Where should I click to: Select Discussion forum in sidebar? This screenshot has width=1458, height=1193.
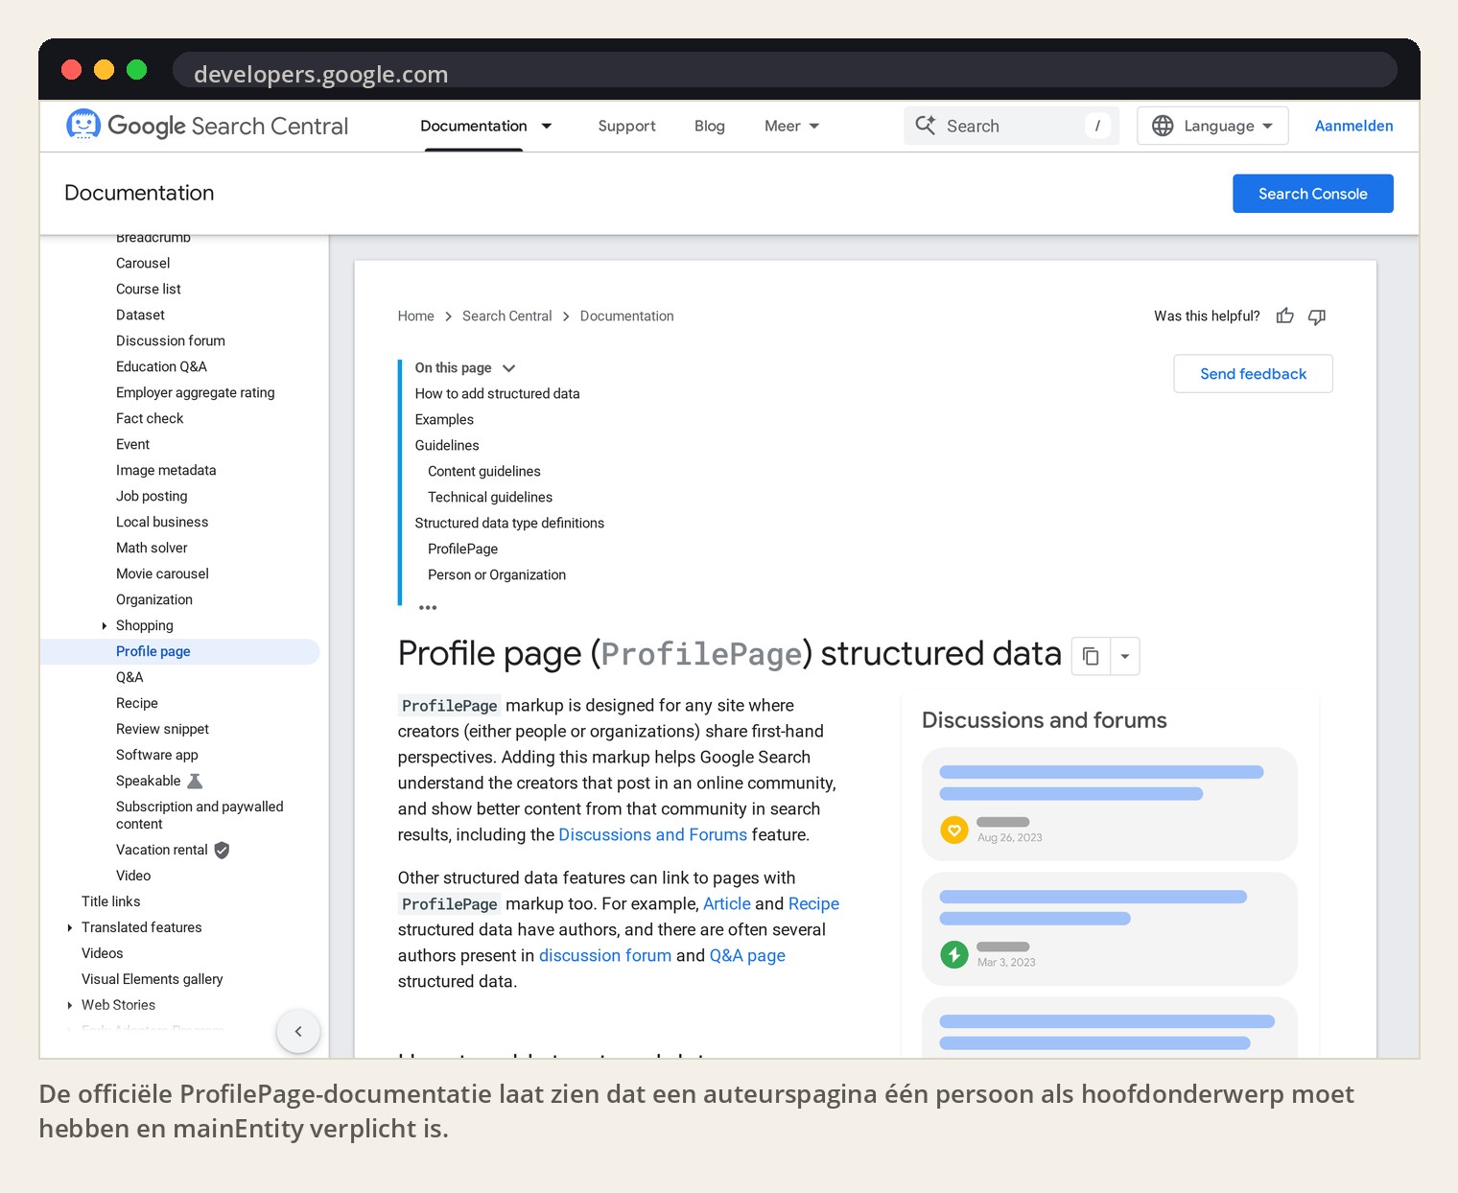pyautogui.click(x=171, y=340)
